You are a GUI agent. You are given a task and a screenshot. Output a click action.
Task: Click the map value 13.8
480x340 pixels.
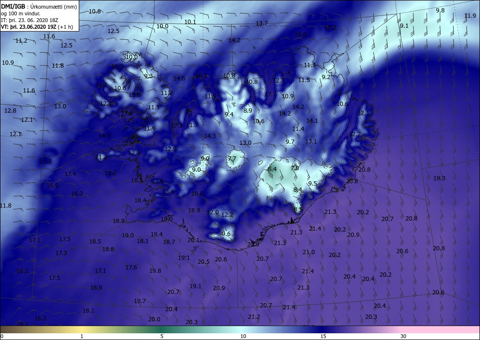pyautogui.click(x=157, y=181)
